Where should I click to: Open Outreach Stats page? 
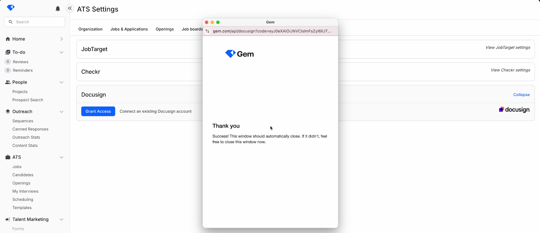click(26, 138)
